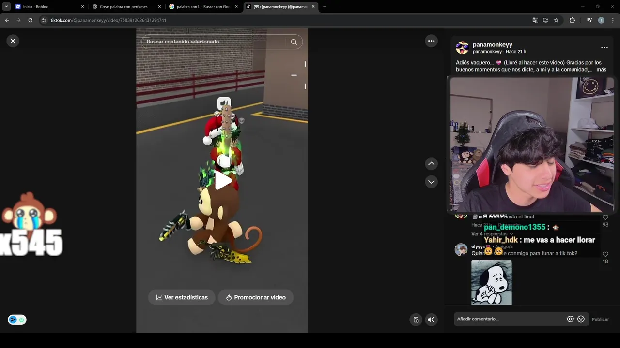Insert a mention with the @ icon
The width and height of the screenshot is (620, 348).
click(x=570, y=319)
